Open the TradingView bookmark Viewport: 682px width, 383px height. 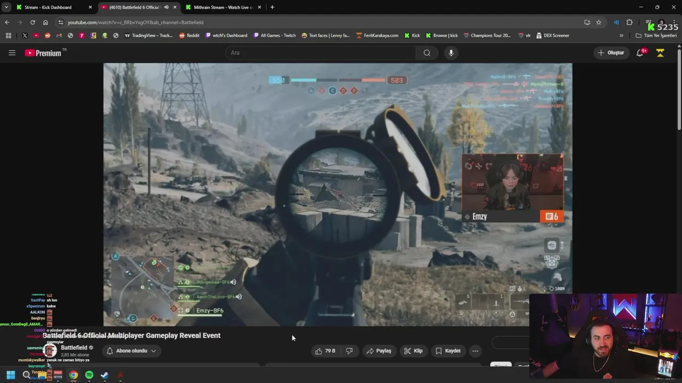click(149, 36)
